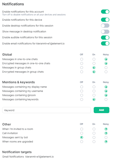Image resolution: width=113 pixels, height=162 pixels.
Task: Click the Keyword input field
Action: tap(46, 110)
